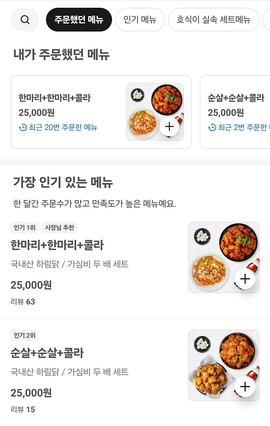Open the 호식이 실속 세트메뉴 tab
Screen dimensions: 270x426
click(x=214, y=20)
